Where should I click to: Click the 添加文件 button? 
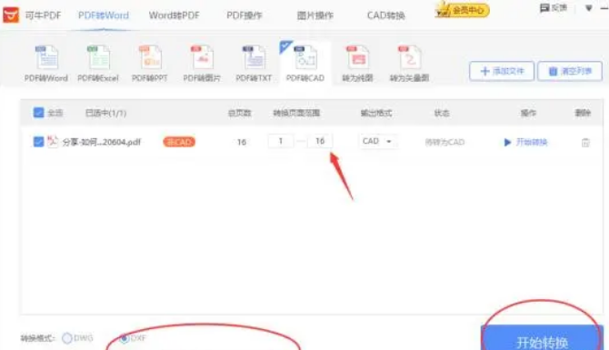click(x=502, y=71)
